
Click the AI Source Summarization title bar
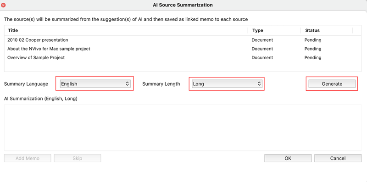coord(183,5)
